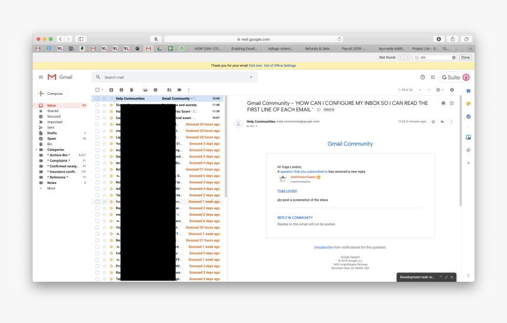The height and width of the screenshot is (323, 507).
Task: Open the email in a new window
Action: pos(452,103)
